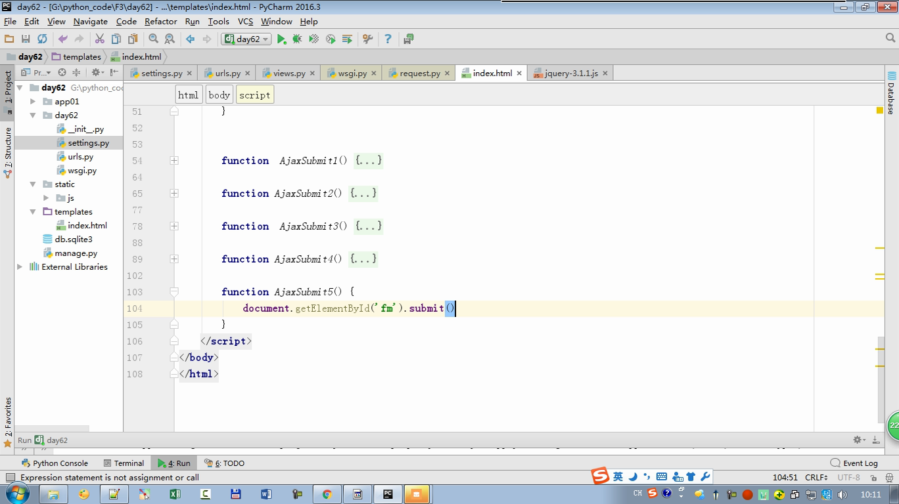Toggle Sogou soft keyboard

click(662, 476)
